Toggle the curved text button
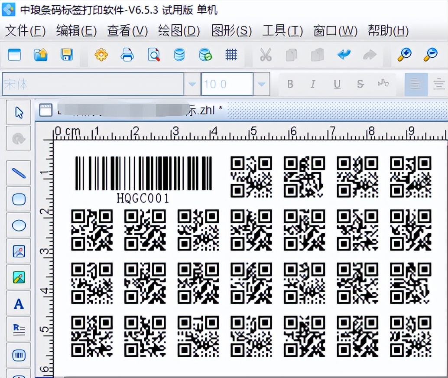448x378 pixels. point(383,84)
